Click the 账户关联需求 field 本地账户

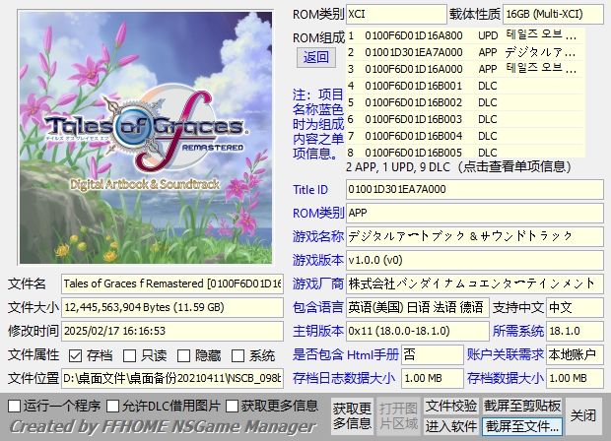(576, 354)
